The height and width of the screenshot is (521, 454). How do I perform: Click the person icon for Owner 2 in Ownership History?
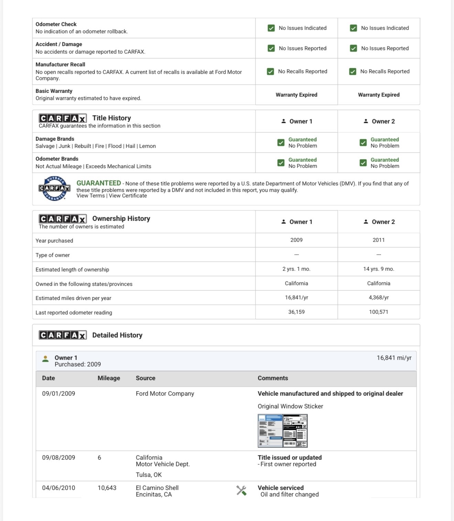pyautogui.click(x=366, y=222)
